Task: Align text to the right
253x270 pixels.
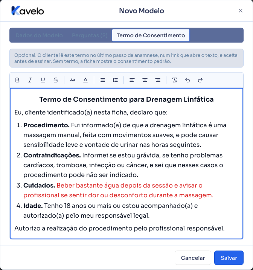Action: coord(158,80)
